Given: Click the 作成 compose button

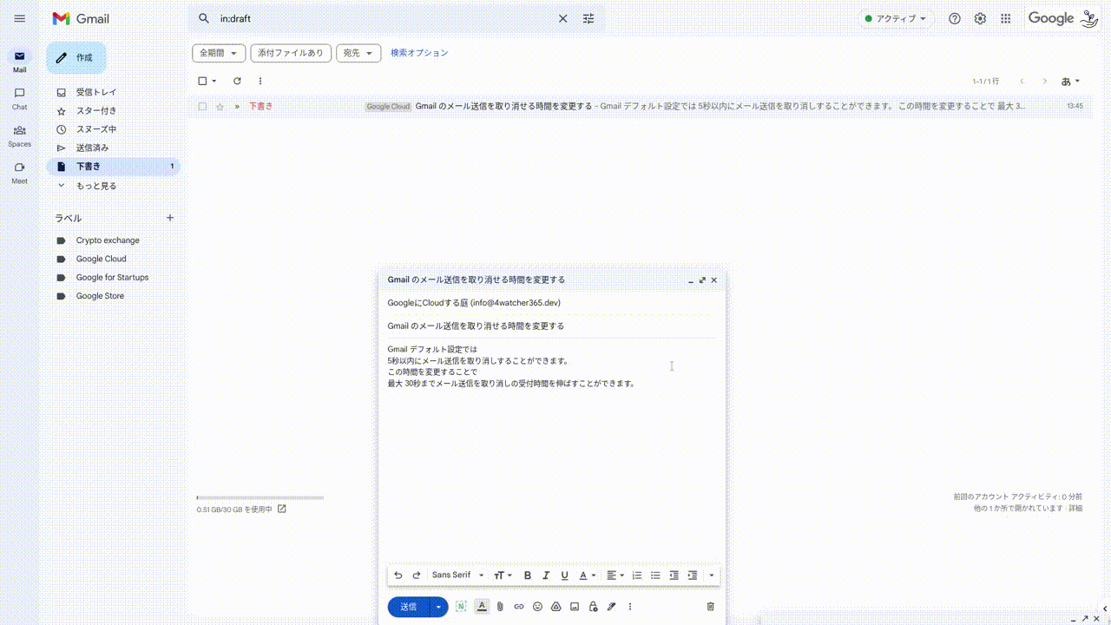Looking at the screenshot, I should (x=76, y=57).
